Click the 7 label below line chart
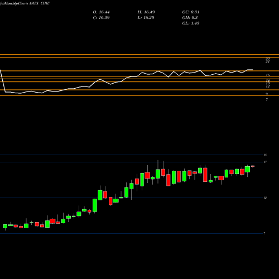The image size is (279, 279). [x=267, y=100]
